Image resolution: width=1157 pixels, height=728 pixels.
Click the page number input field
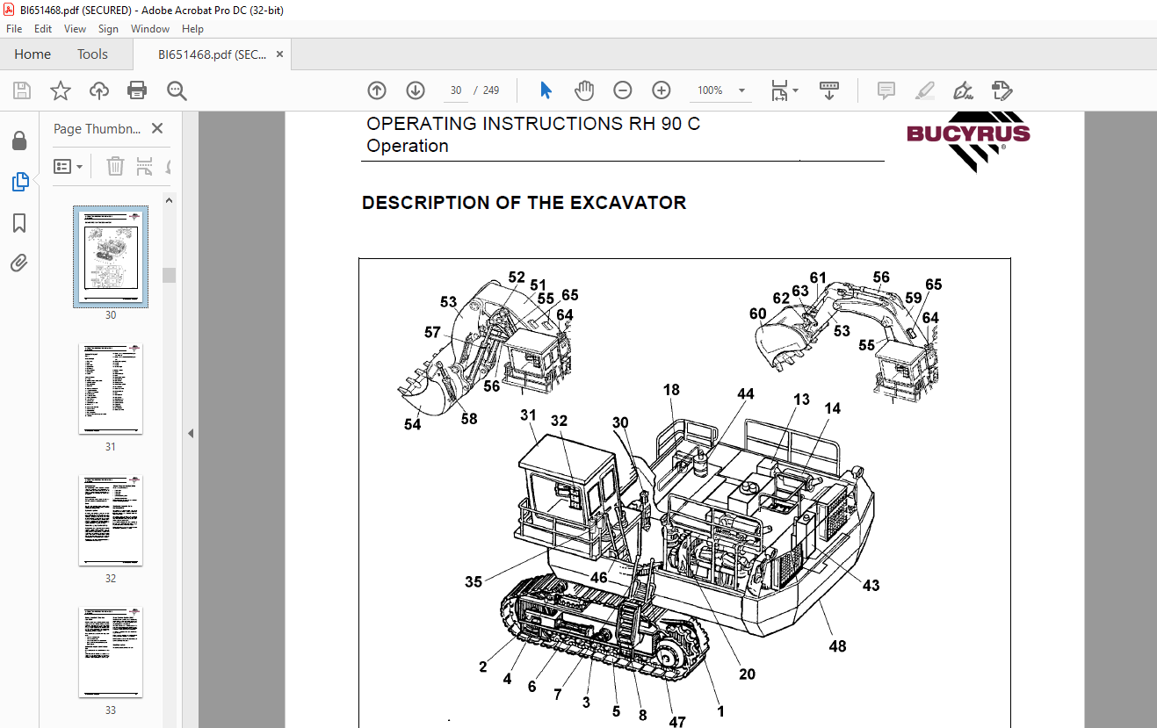click(x=456, y=90)
